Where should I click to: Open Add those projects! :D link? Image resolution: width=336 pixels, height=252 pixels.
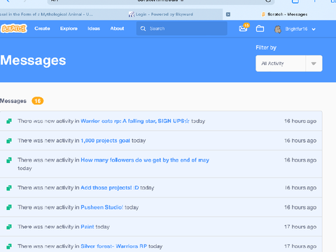click(x=110, y=188)
